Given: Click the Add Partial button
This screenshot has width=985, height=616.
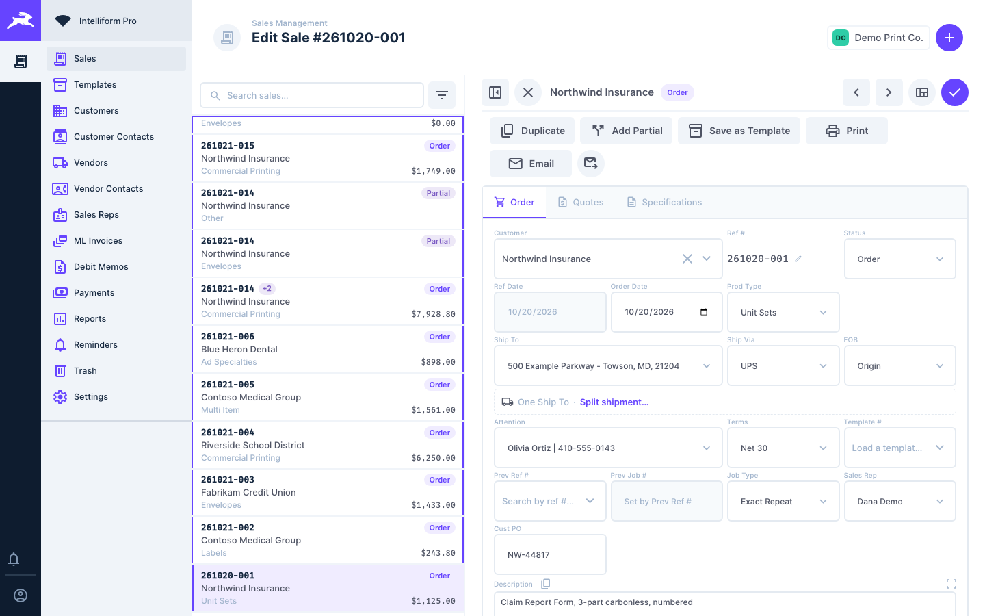Looking at the screenshot, I should pos(627,131).
